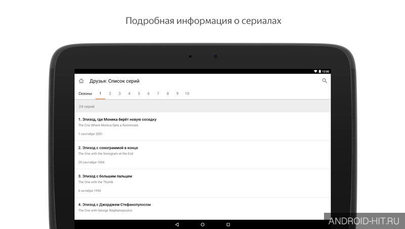
Task: Tap the battery status icon
Action: (319, 71)
